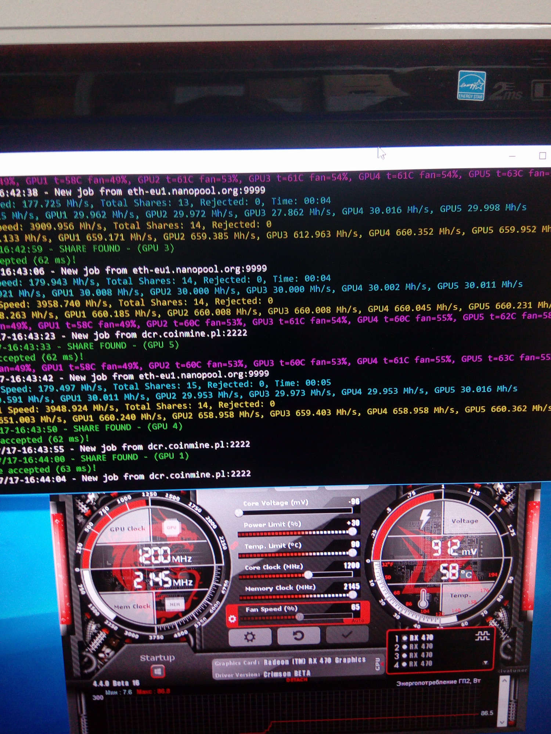The width and height of the screenshot is (551, 734).
Task: Click the 16:43:42 New job from eth-eu1.nanopool.org line
Action: pos(134,376)
